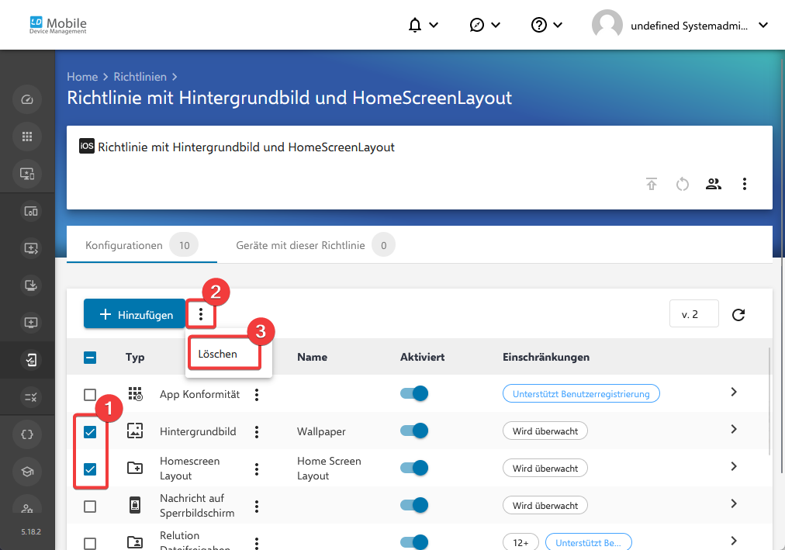Screen dimensions: 785x550
Task: Click the Mobile Device Management logo
Action: [x=58, y=25]
